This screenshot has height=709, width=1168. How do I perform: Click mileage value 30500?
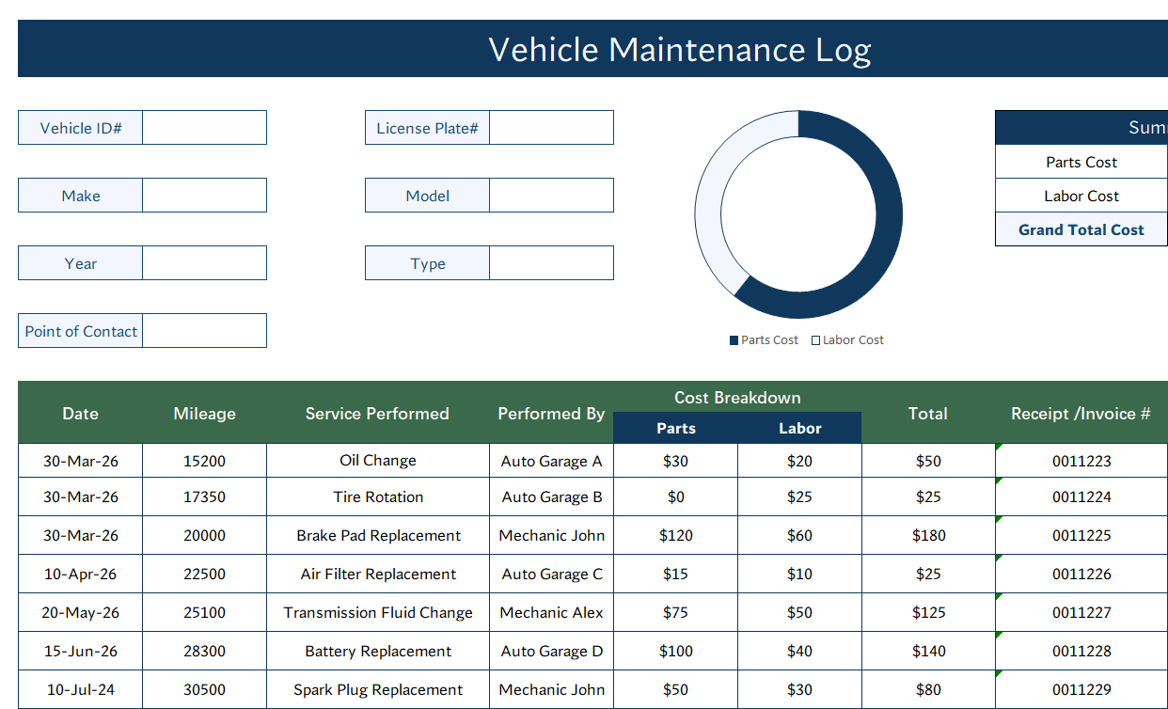(x=205, y=689)
